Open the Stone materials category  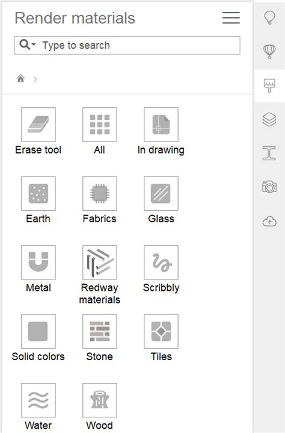click(x=100, y=331)
